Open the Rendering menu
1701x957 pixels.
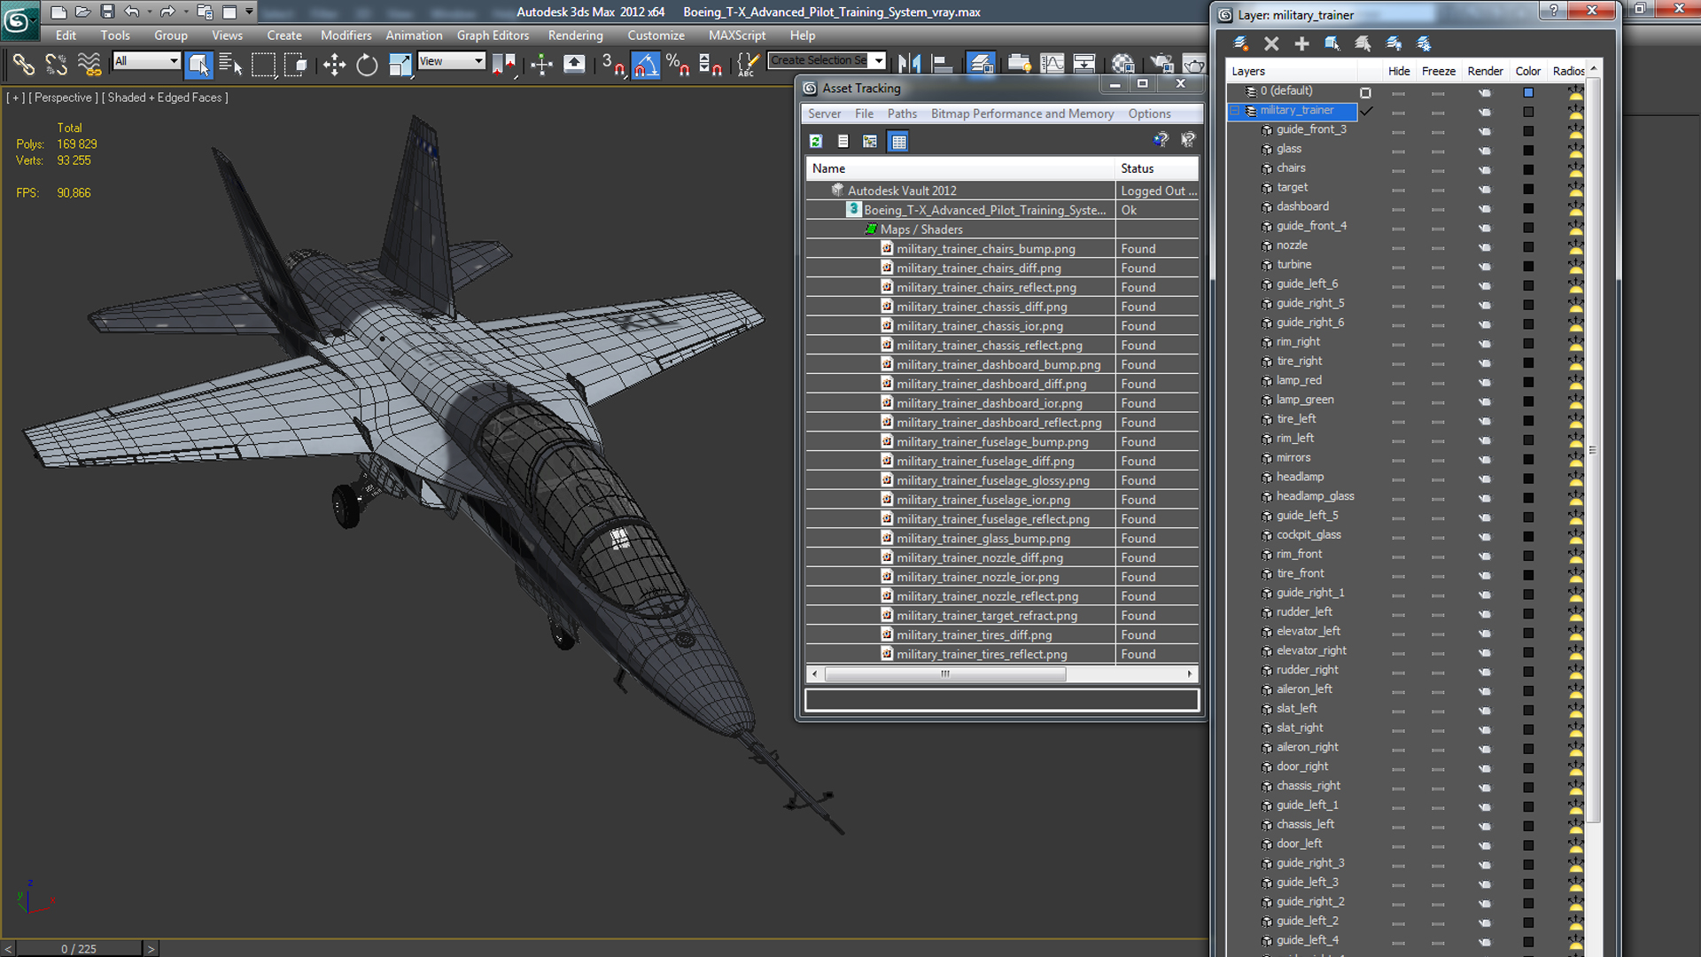pos(575,35)
